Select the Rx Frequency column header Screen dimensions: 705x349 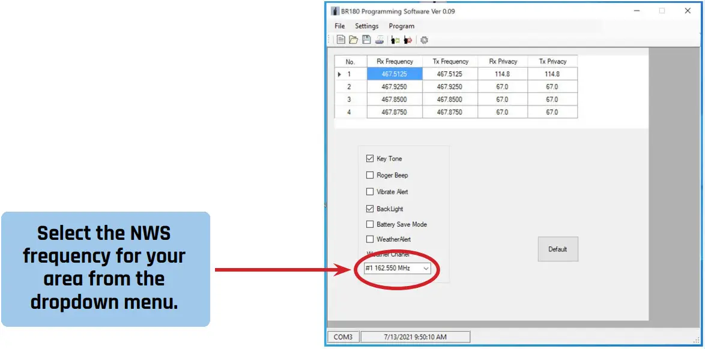coord(395,62)
